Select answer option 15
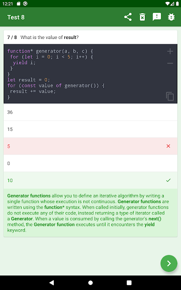The image size is (181, 290). 90,129
